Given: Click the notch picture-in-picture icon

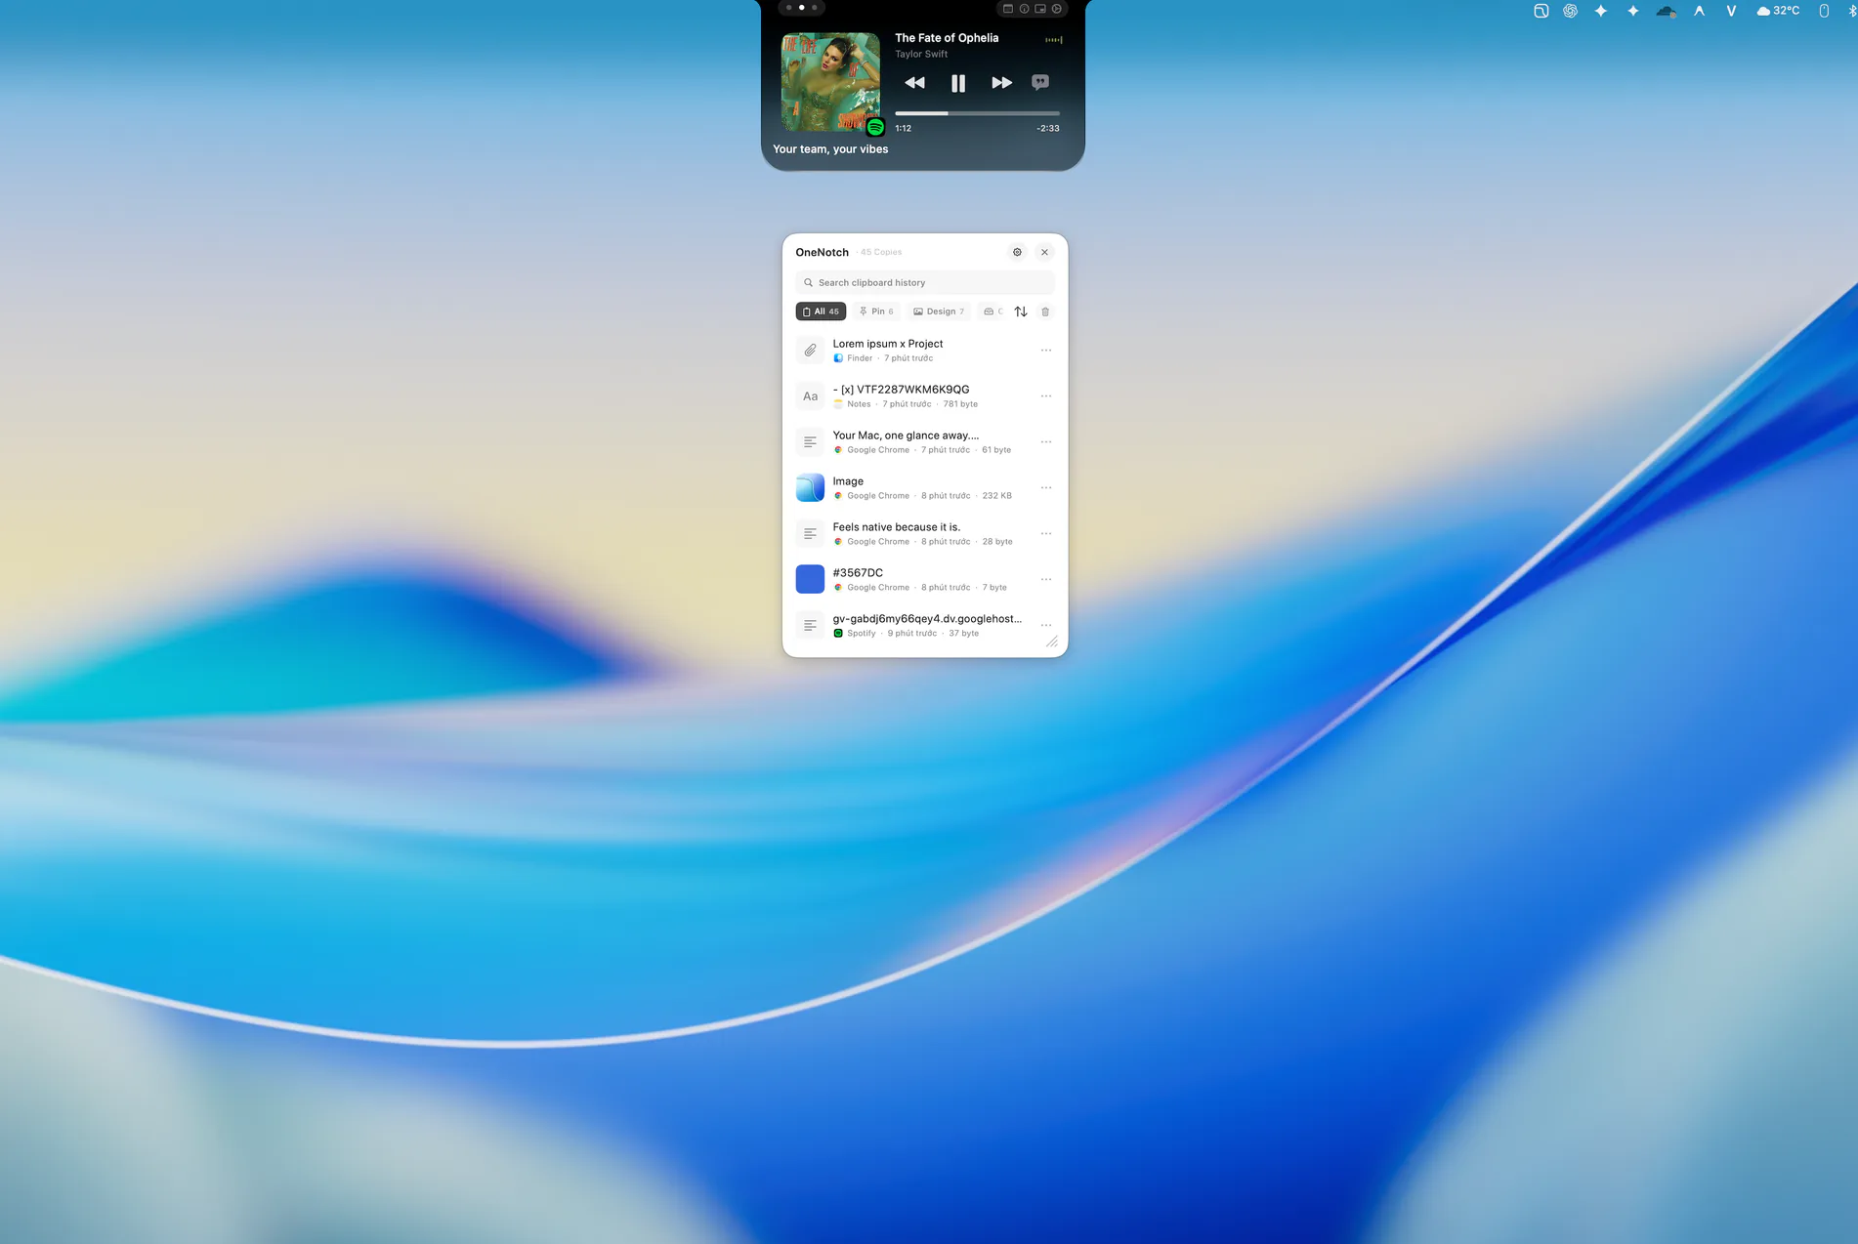Looking at the screenshot, I should point(1040,9).
